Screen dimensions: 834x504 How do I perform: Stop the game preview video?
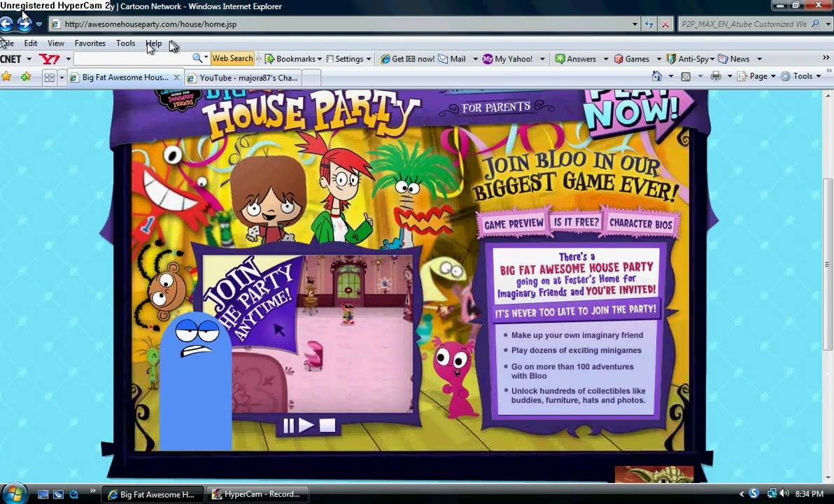pos(327,425)
